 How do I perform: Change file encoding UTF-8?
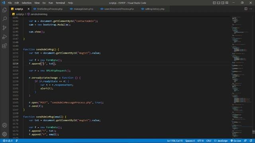pyautogui.click(x=200, y=141)
